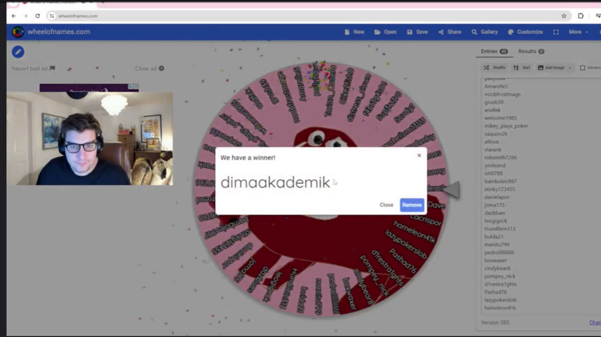Click entry 'dazblues' in the list
The height and width of the screenshot is (337, 601).
(495, 213)
